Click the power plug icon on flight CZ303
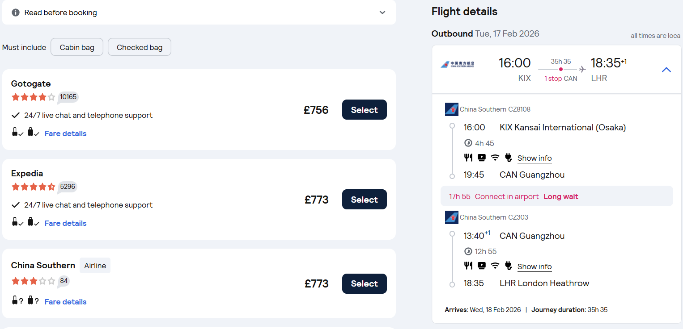The width and height of the screenshot is (683, 329). click(x=508, y=266)
